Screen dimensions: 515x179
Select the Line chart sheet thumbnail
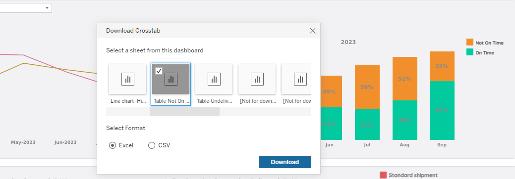[x=128, y=79]
